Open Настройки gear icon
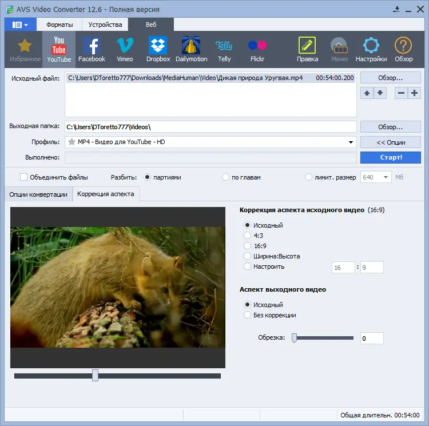Image resolution: width=429 pixels, height=426 pixels. click(x=371, y=49)
